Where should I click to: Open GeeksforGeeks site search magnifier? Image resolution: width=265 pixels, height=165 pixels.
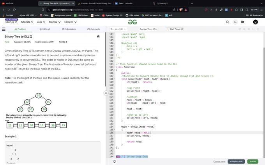(x=228, y=22)
